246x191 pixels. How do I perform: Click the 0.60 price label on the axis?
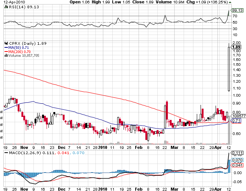pos(237,134)
